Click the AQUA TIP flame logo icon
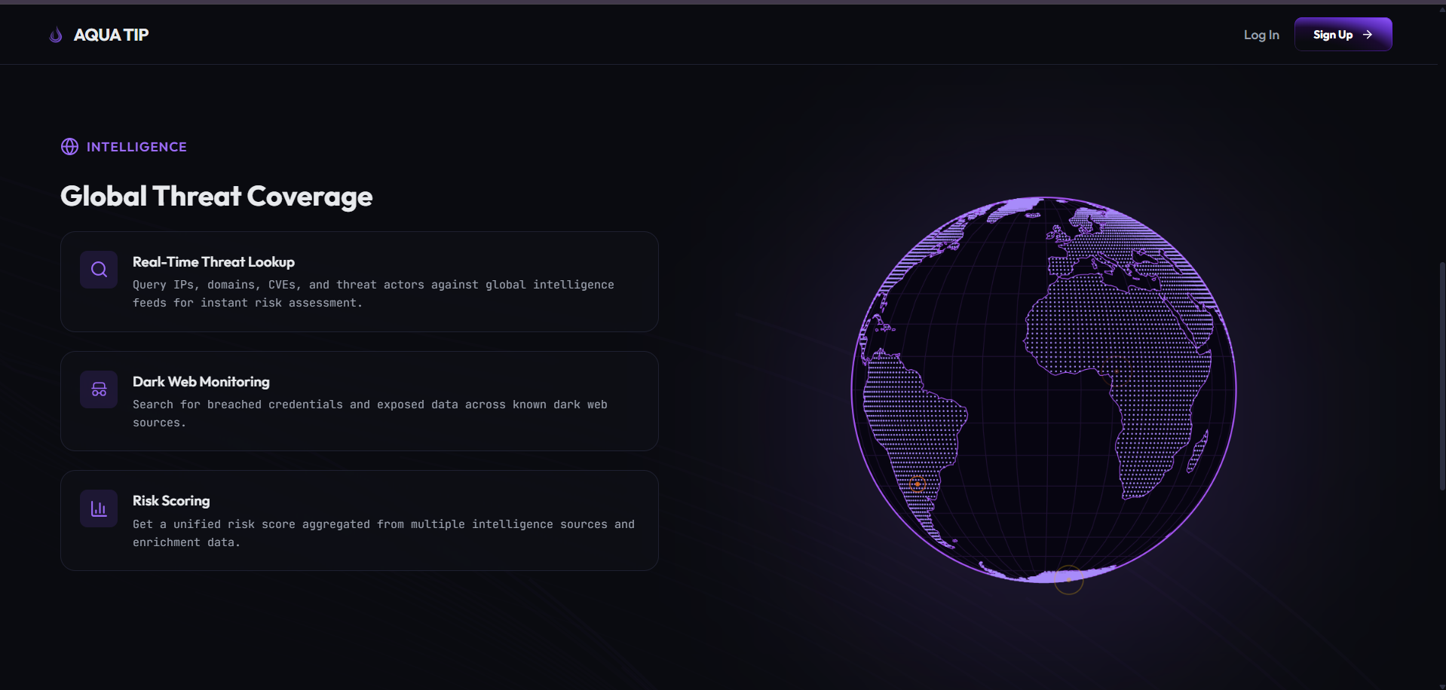This screenshot has height=690, width=1446. click(56, 35)
